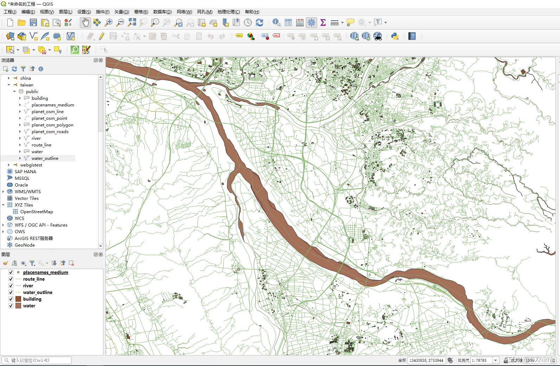Open the Python console
Screen dimensions: 560x366
tap(395, 36)
